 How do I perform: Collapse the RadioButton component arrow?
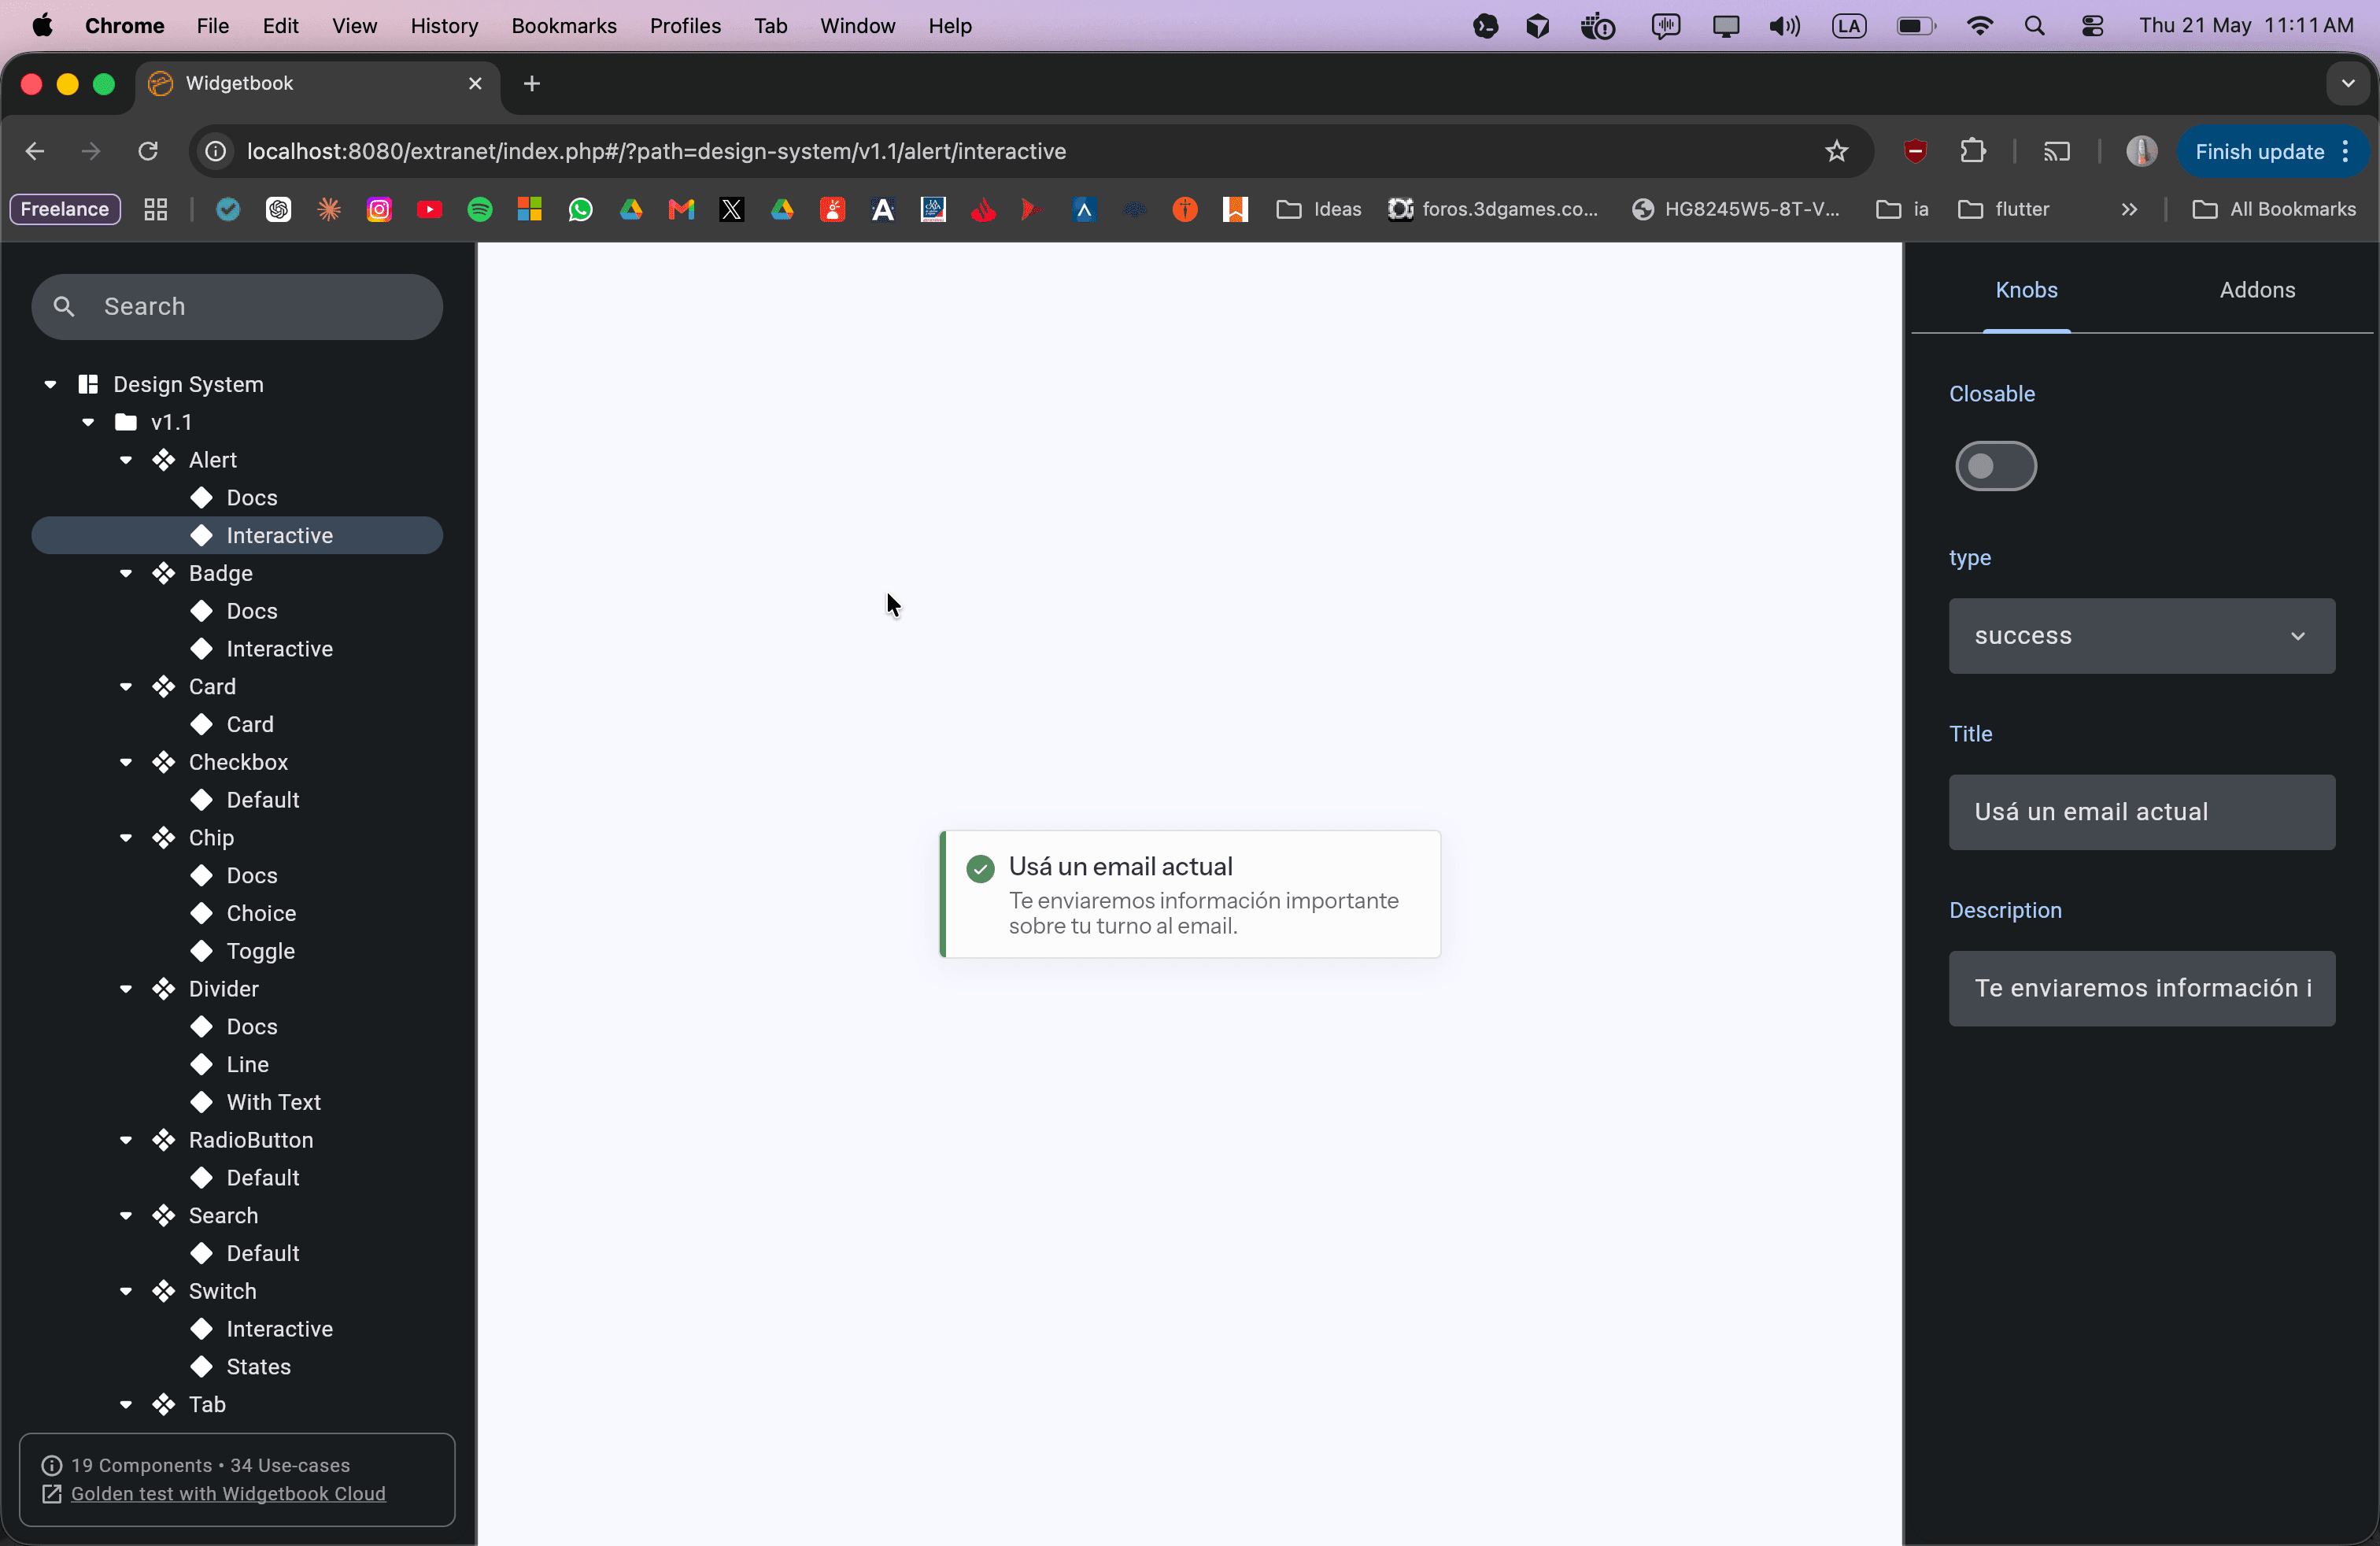tap(126, 1140)
